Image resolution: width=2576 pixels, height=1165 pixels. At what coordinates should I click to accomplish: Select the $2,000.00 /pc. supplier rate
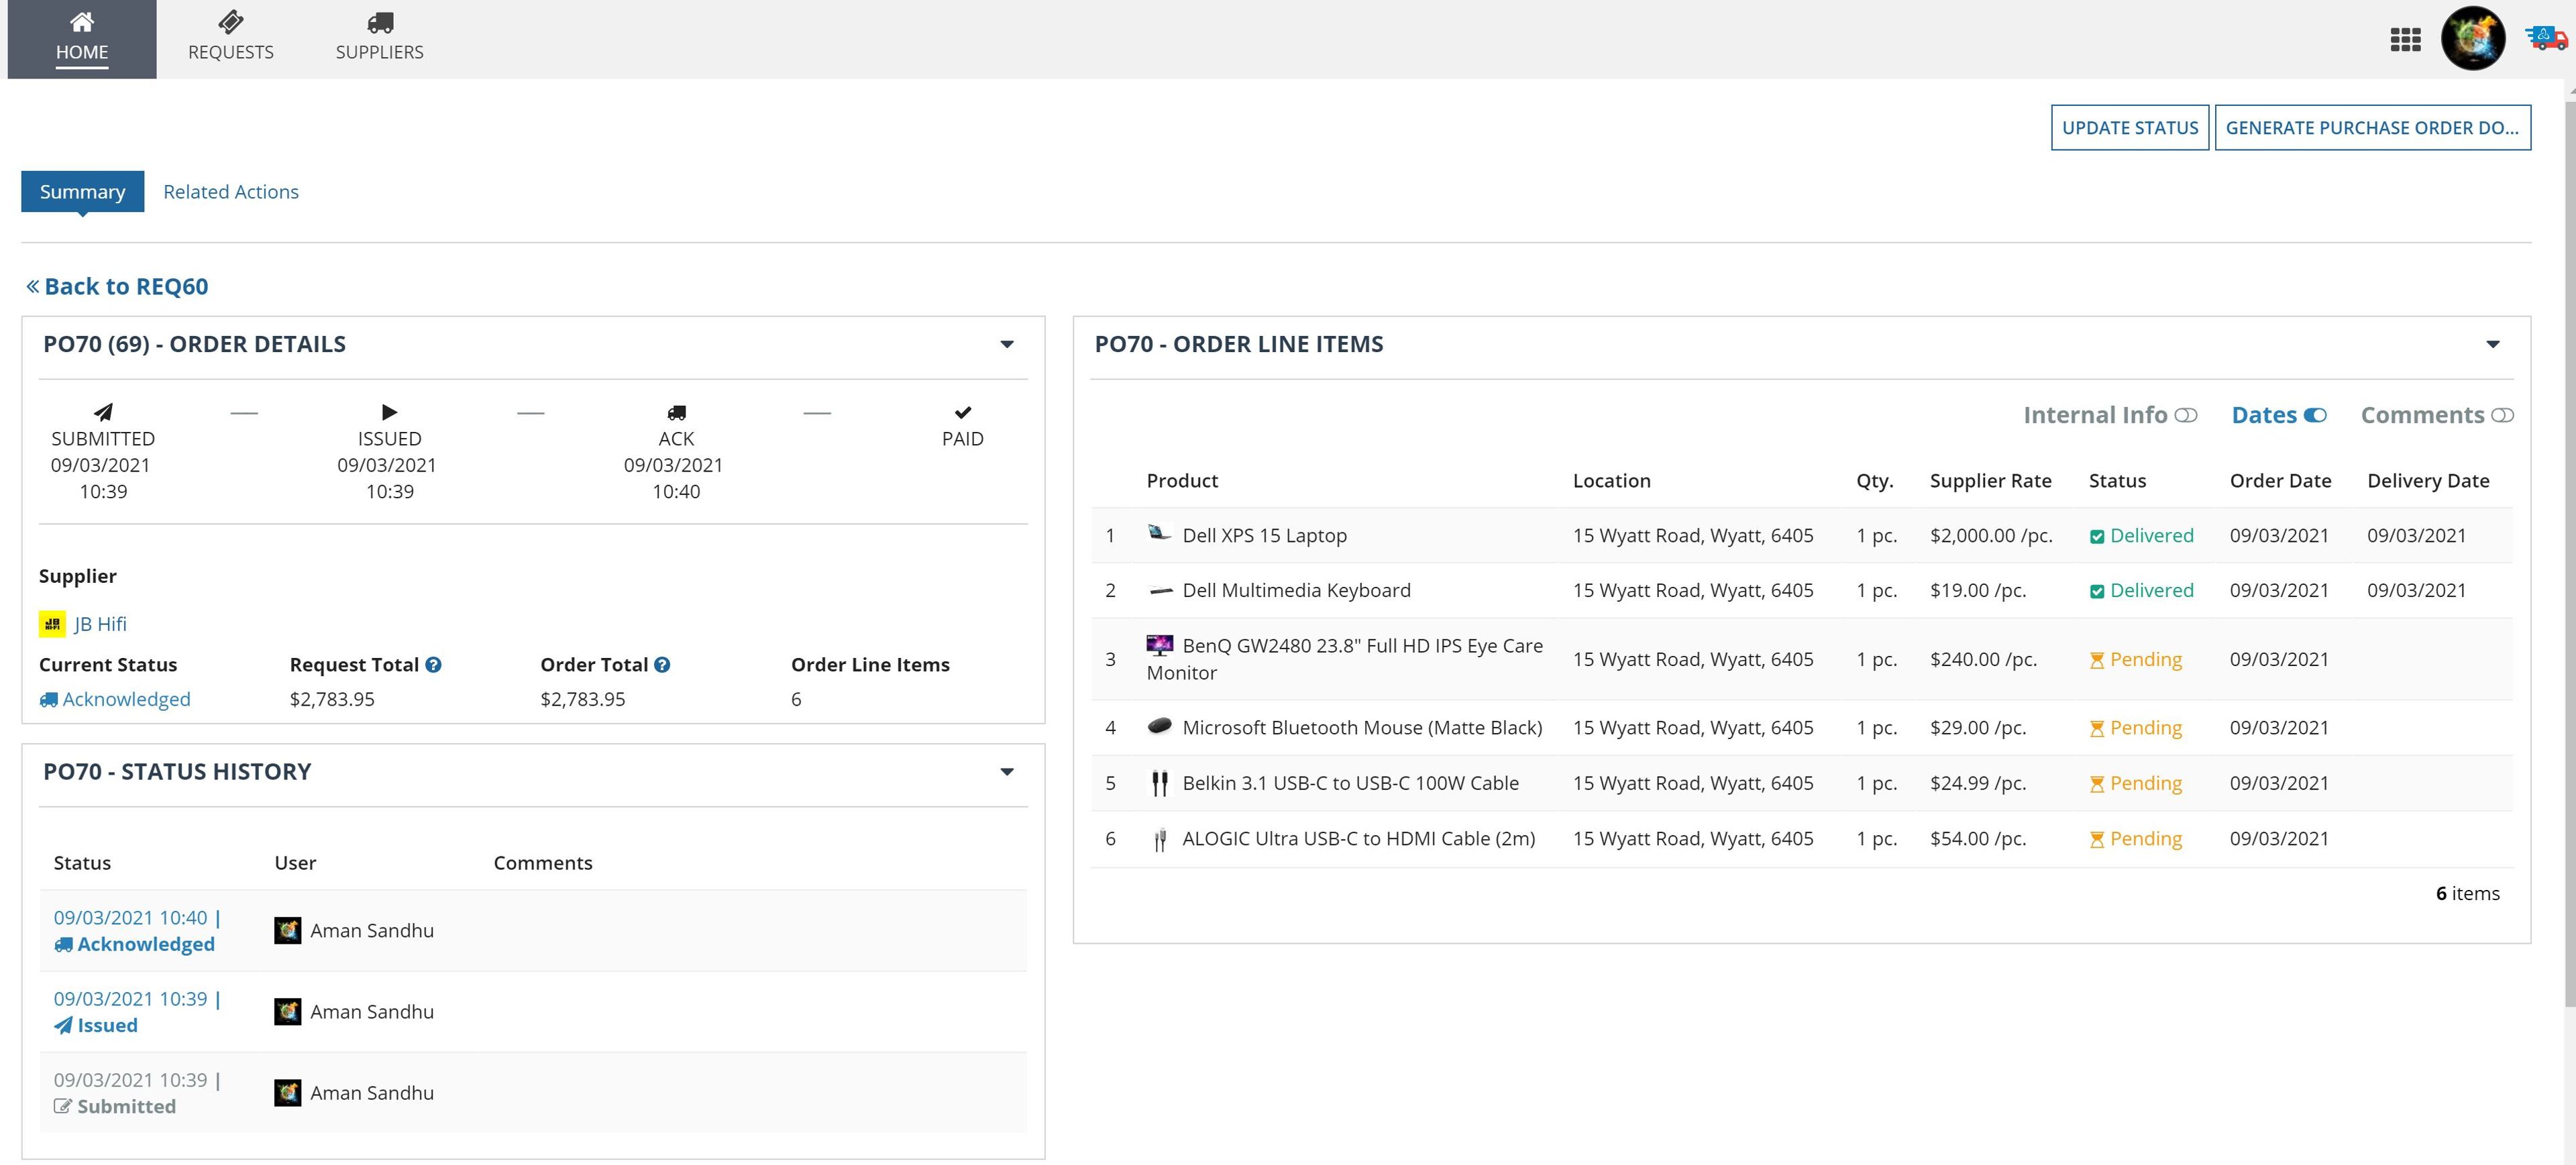tap(1991, 535)
